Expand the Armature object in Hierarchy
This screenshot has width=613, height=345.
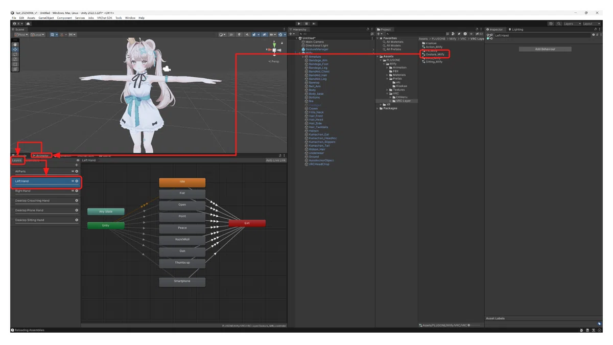coord(303,57)
